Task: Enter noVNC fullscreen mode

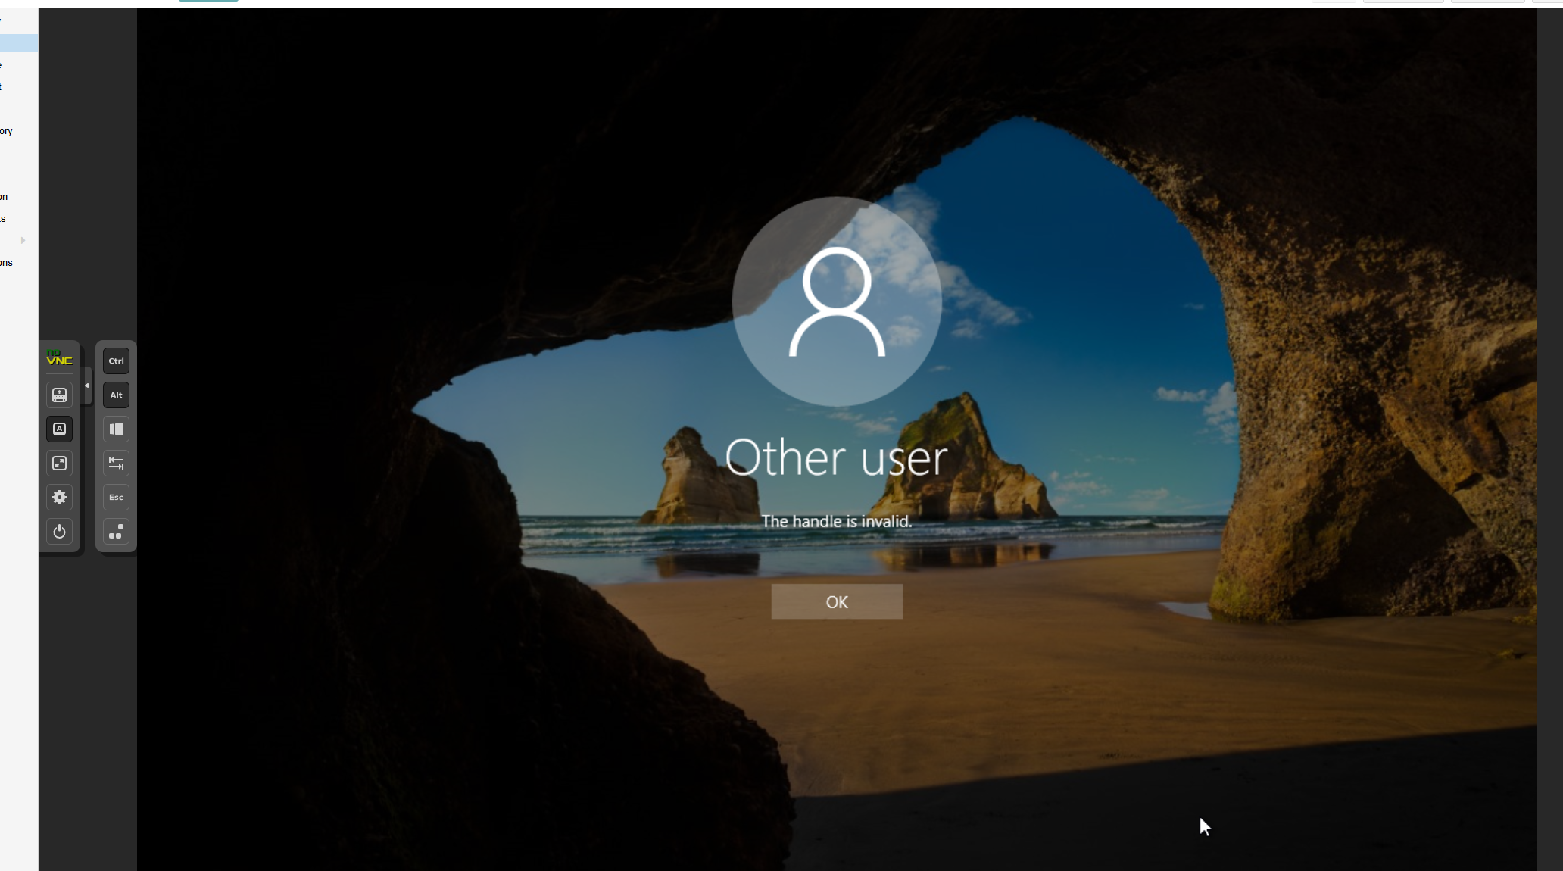Action: (x=59, y=463)
